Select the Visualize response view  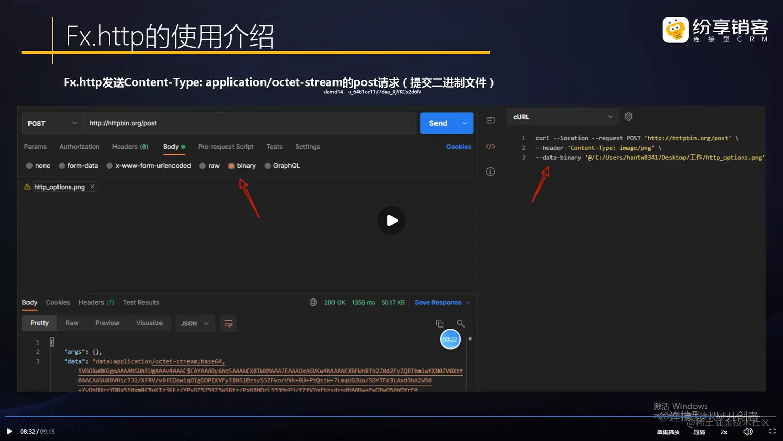(x=150, y=323)
